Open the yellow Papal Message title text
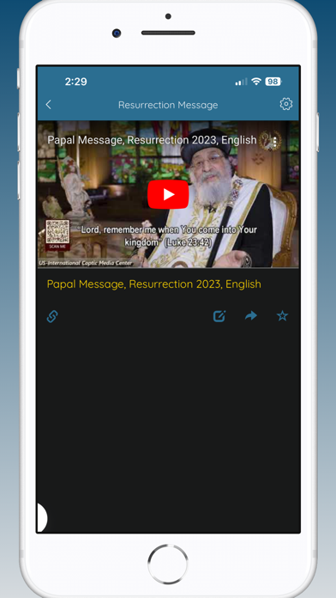Image resolution: width=336 pixels, height=598 pixels. tap(154, 284)
